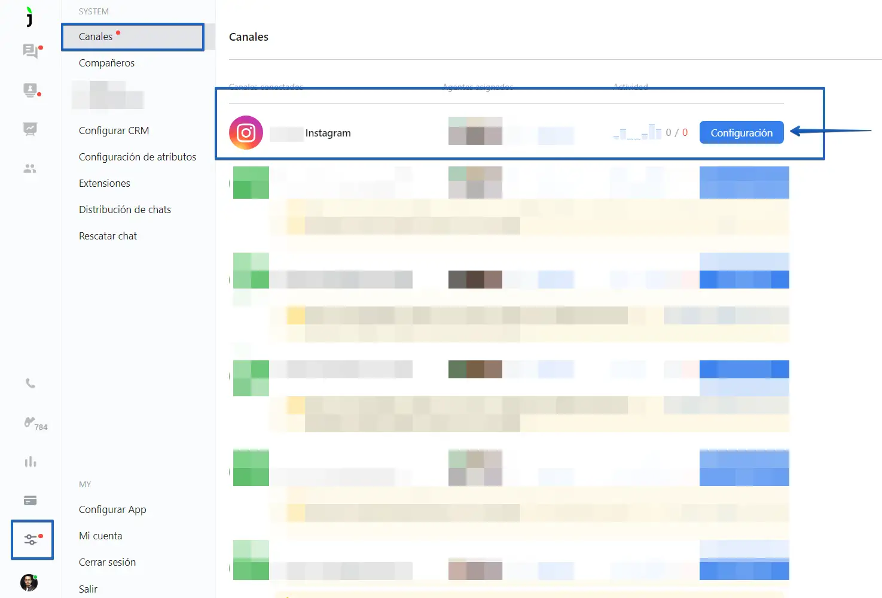Click the Instagram channel name
The width and height of the screenshot is (882, 598).
pos(328,133)
